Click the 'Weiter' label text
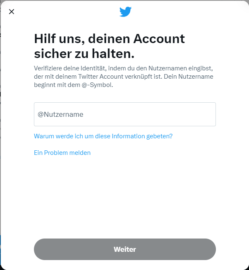Image resolution: width=249 pixels, height=270 pixels. tap(125, 249)
